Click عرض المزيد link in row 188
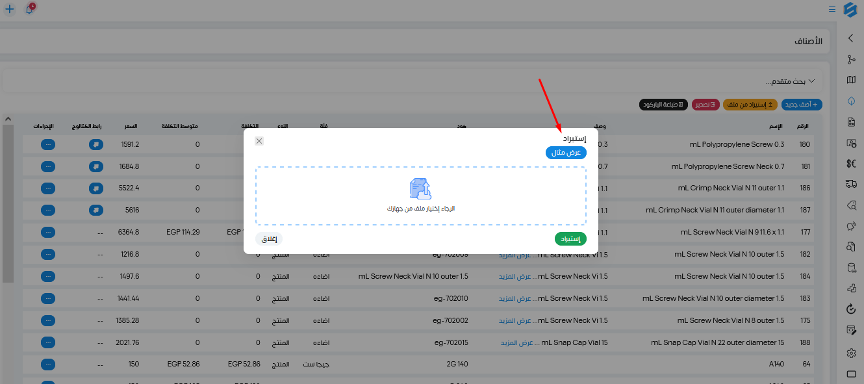Viewport: 864px width, 384px height. tap(517, 342)
